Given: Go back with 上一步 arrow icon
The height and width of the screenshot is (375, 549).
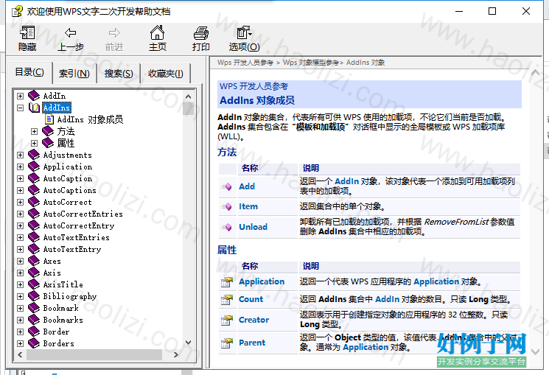Looking at the screenshot, I should pyautogui.click(x=71, y=32).
